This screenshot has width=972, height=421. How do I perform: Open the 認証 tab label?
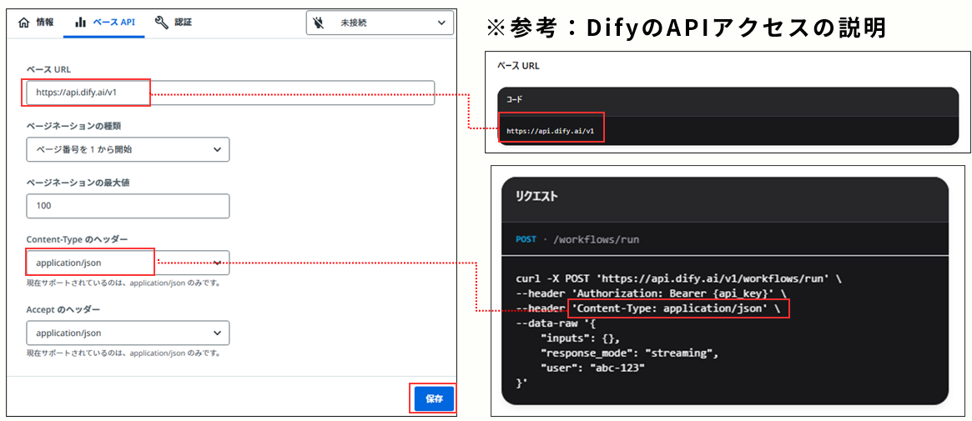click(x=183, y=23)
